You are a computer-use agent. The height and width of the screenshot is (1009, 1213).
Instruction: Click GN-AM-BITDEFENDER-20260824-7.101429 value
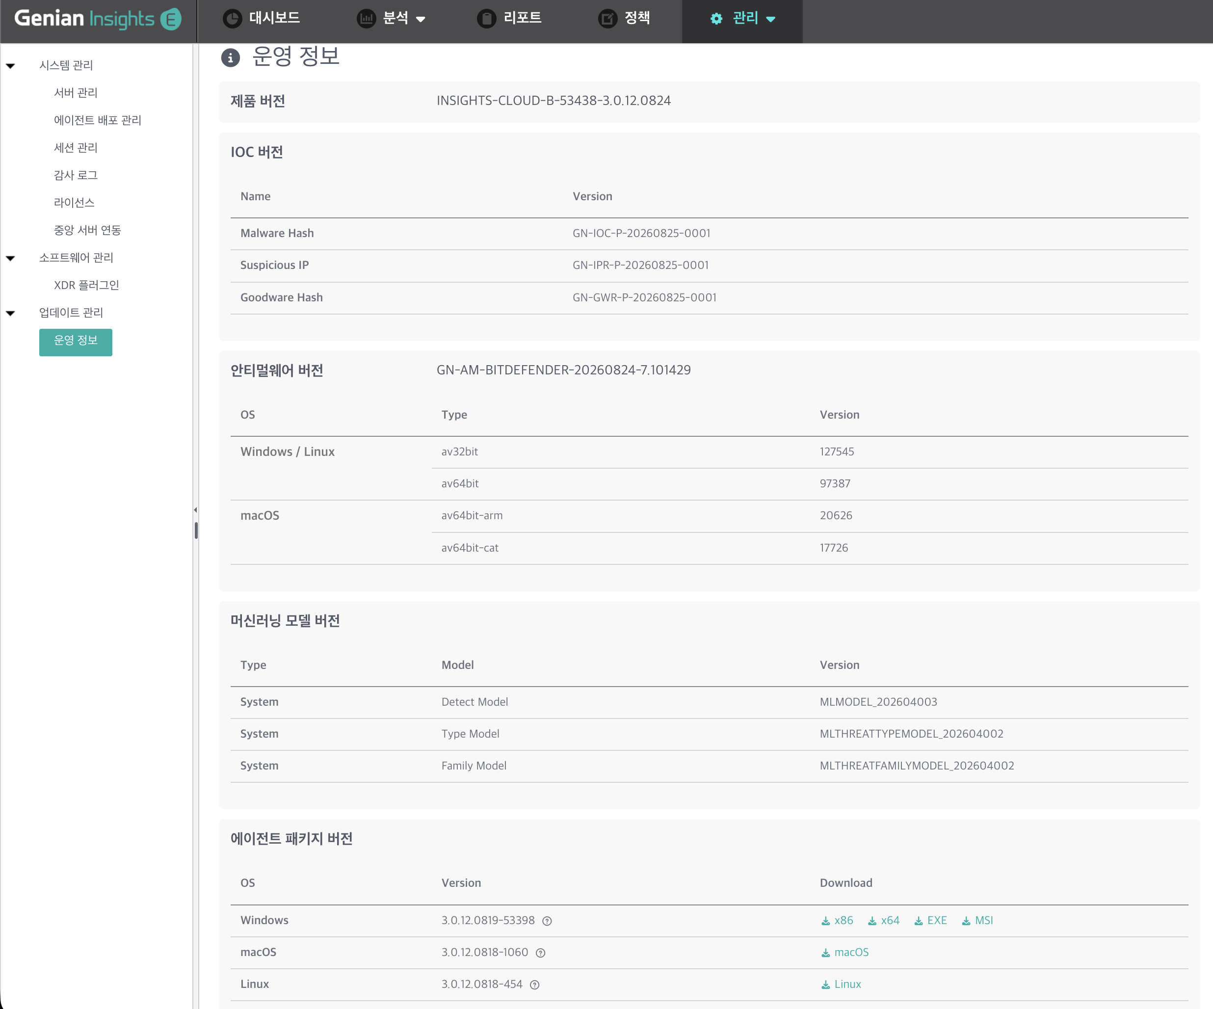pyautogui.click(x=564, y=370)
